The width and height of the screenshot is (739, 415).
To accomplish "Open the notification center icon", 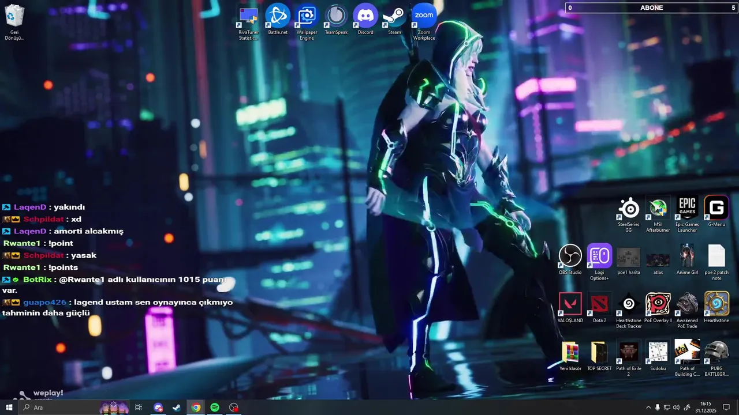I will pos(726,408).
